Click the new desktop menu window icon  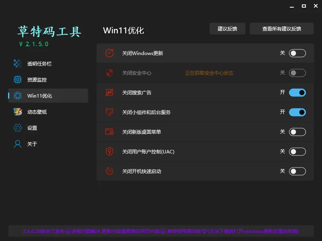[x=109, y=132]
